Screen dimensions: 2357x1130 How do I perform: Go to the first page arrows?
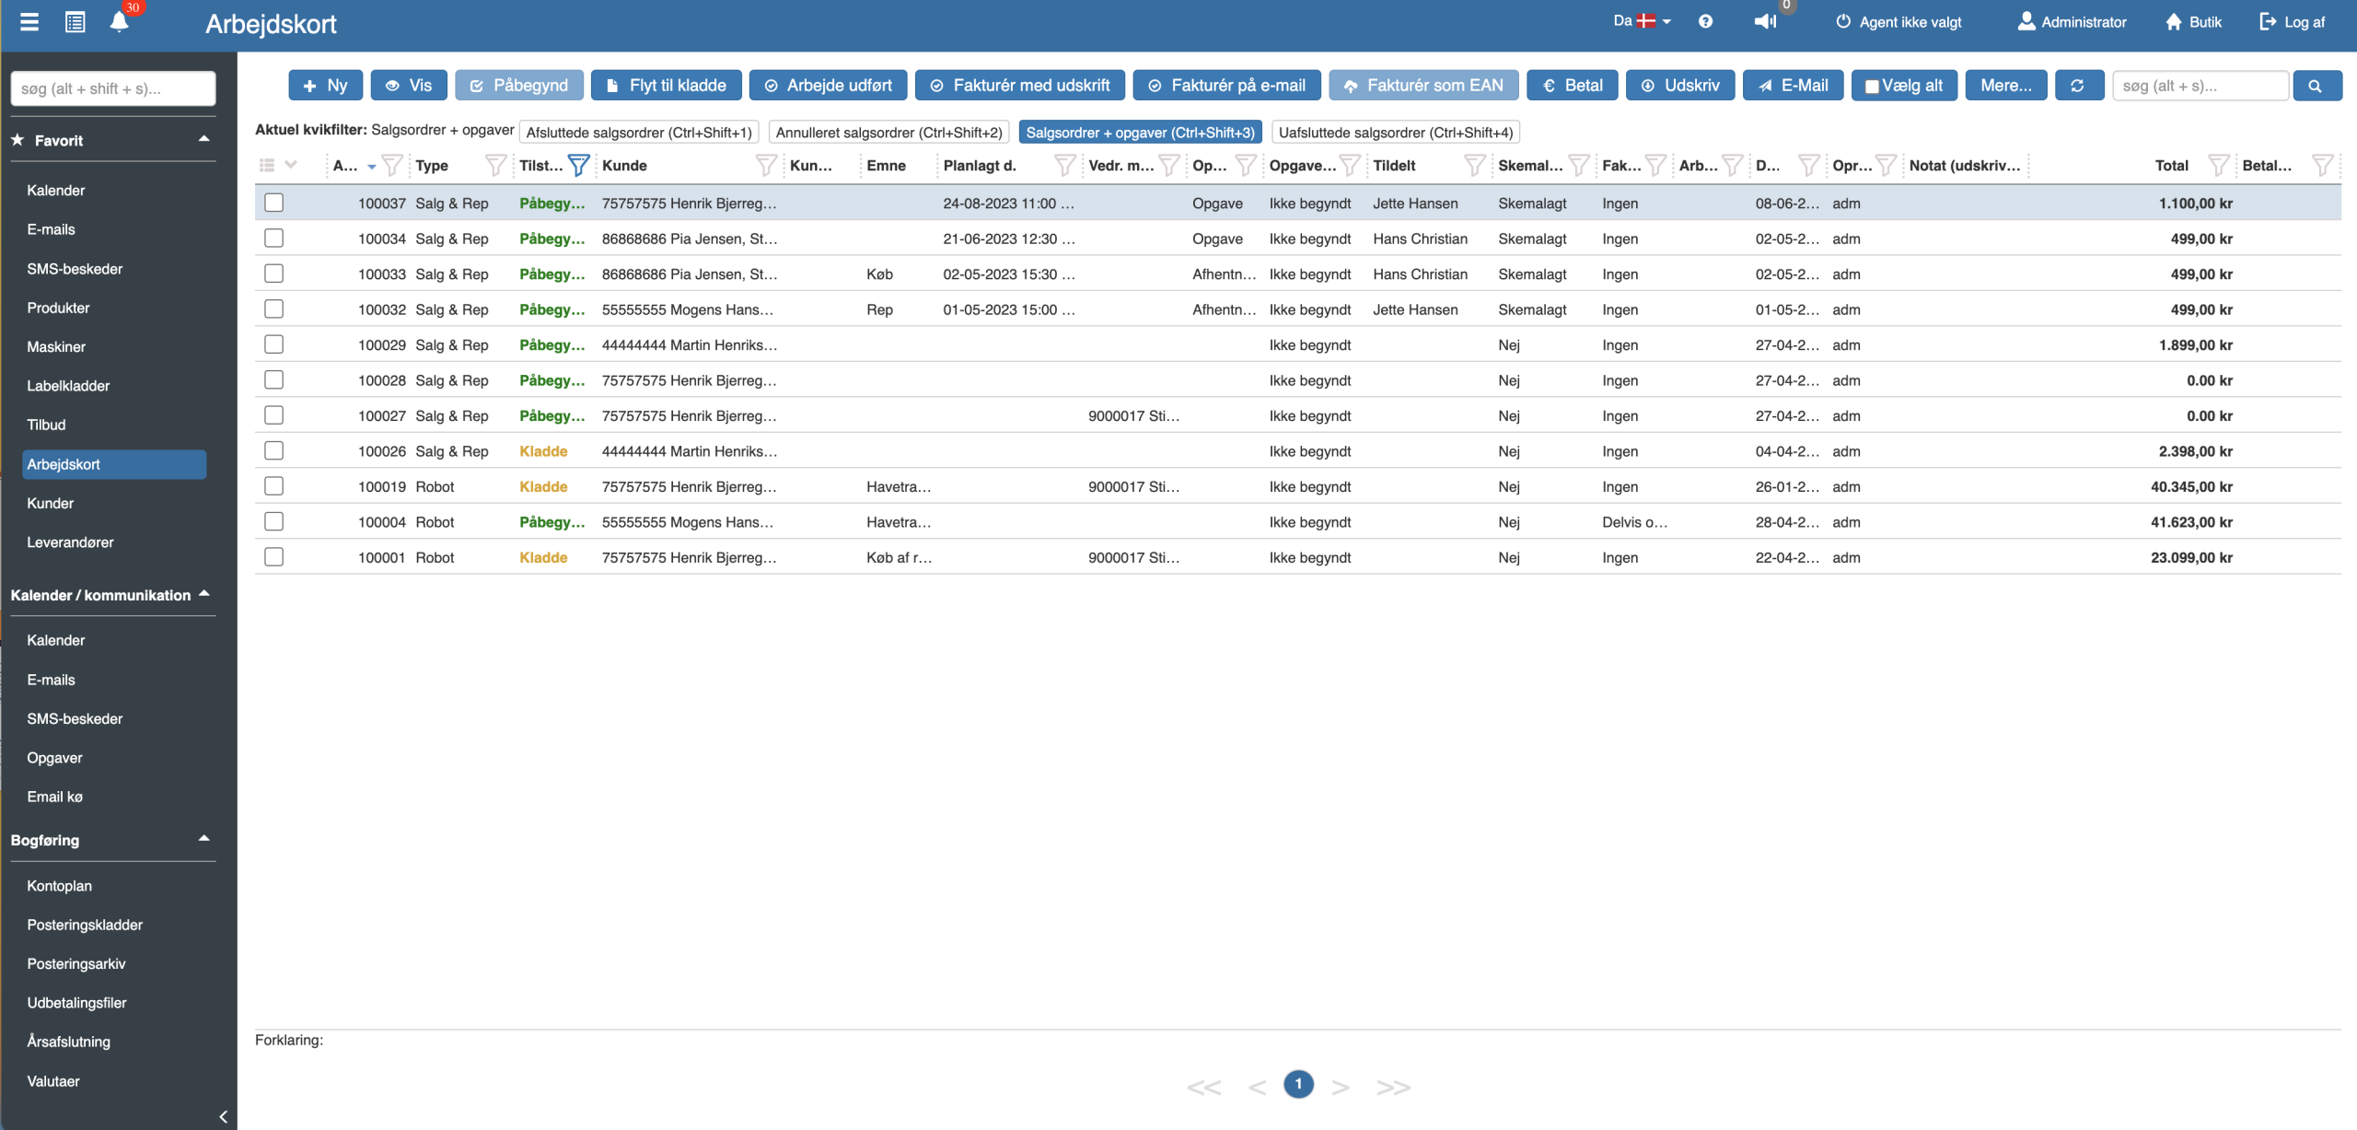point(1204,1087)
